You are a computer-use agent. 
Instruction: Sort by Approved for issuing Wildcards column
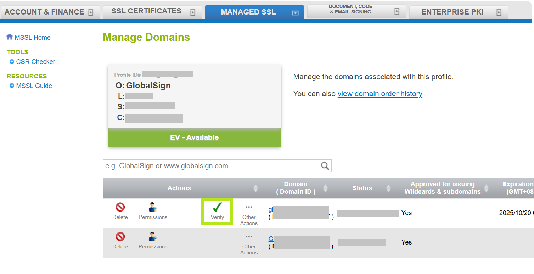click(x=487, y=188)
